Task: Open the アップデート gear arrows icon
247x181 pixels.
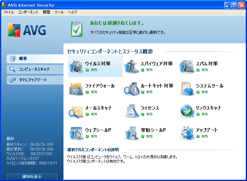Action: (x=187, y=133)
